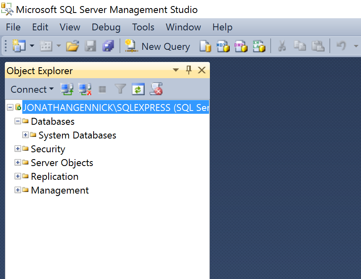Screen dimensions: 361x279
Task: Select the JONATHANGENNICK\SQLEXPRESS server node
Action: tap(115, 107)
